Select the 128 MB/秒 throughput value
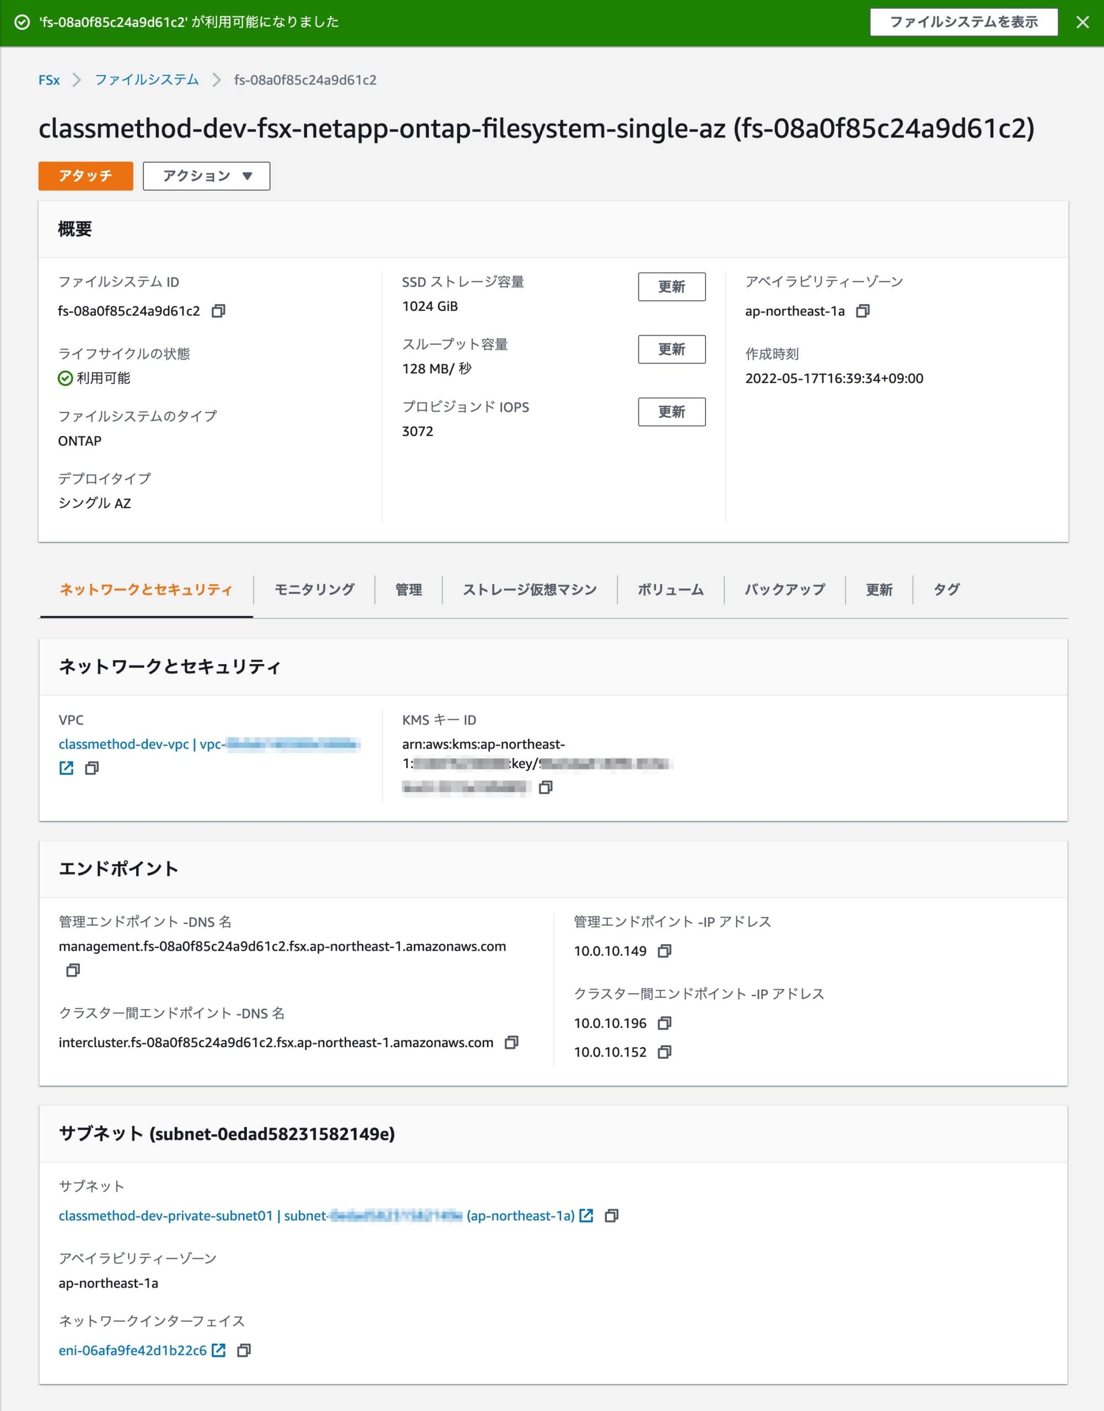Viewport: 1104px width, 1411px height. [x=437, y=368]
